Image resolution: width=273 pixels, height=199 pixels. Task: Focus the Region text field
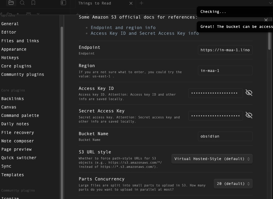click(225, 71)
